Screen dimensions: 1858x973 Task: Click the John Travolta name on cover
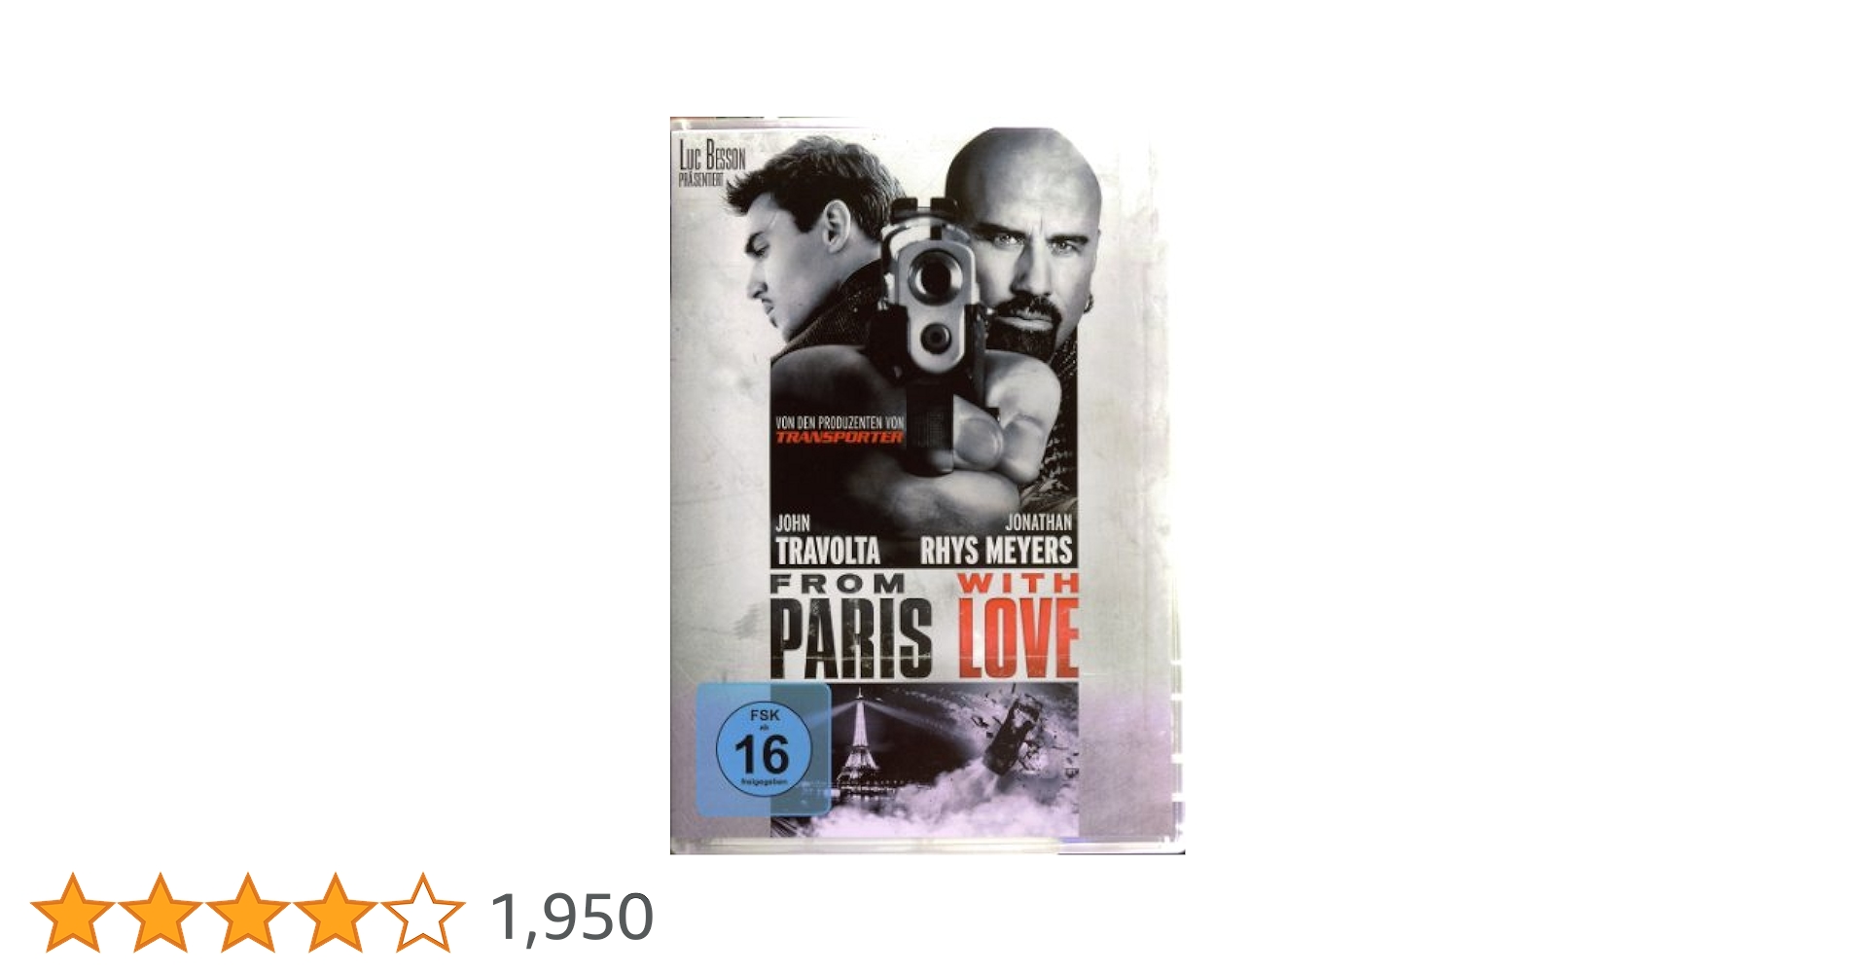pos(827,540)
